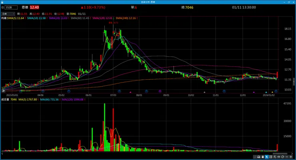Screen dimensions: 296x160
Task: Click the MA(120) 1096.08 volume label
Action: [74, 100]
